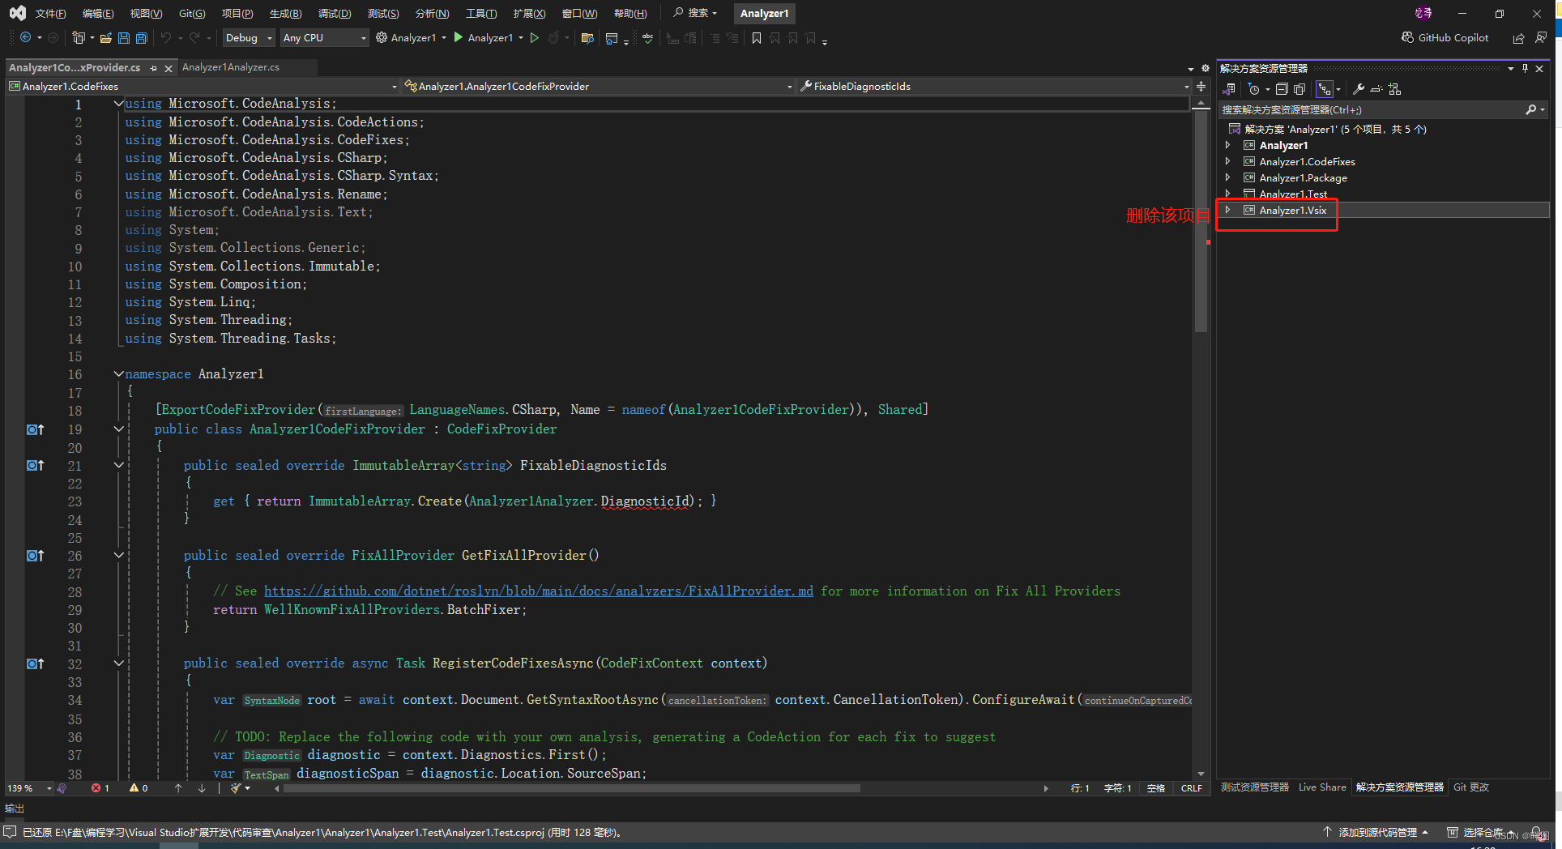Start without debugging (outlined play icon)
This screenshot has width=1562, height=849.
click(x=534, y=37)
